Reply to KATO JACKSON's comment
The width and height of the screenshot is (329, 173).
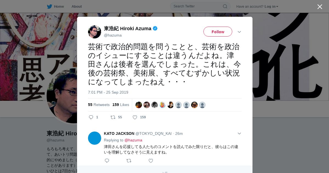click(x=107, y=161)
